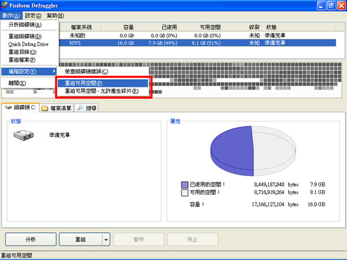This screenshot has width=347, height=260.
Task: Click the 檔案系統 column header
Action: tap(84, 27)
